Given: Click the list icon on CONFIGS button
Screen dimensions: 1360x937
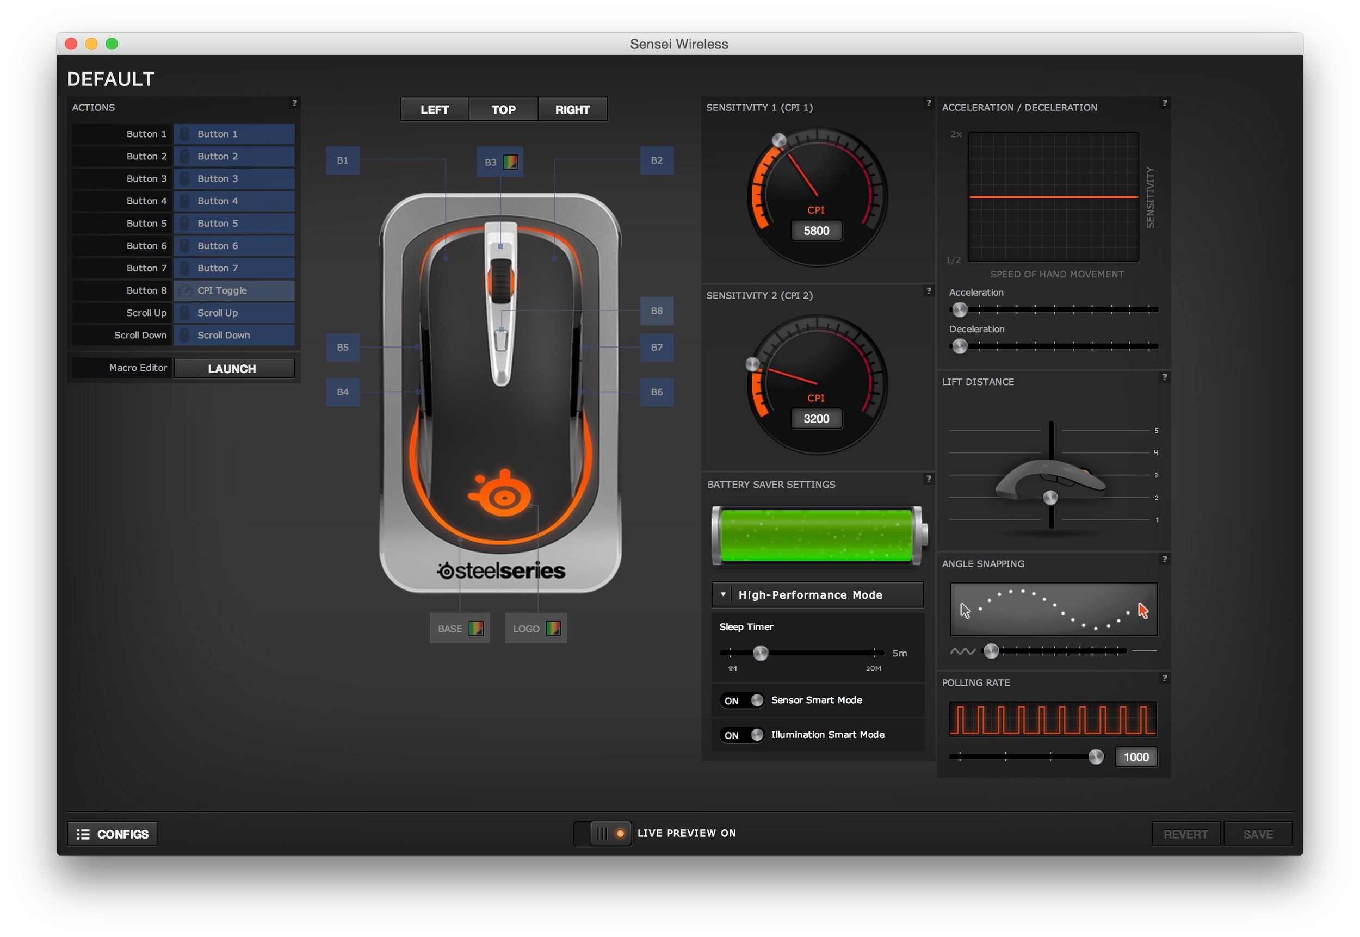Looking at the screenshot, I should click(x=83, y=834).
